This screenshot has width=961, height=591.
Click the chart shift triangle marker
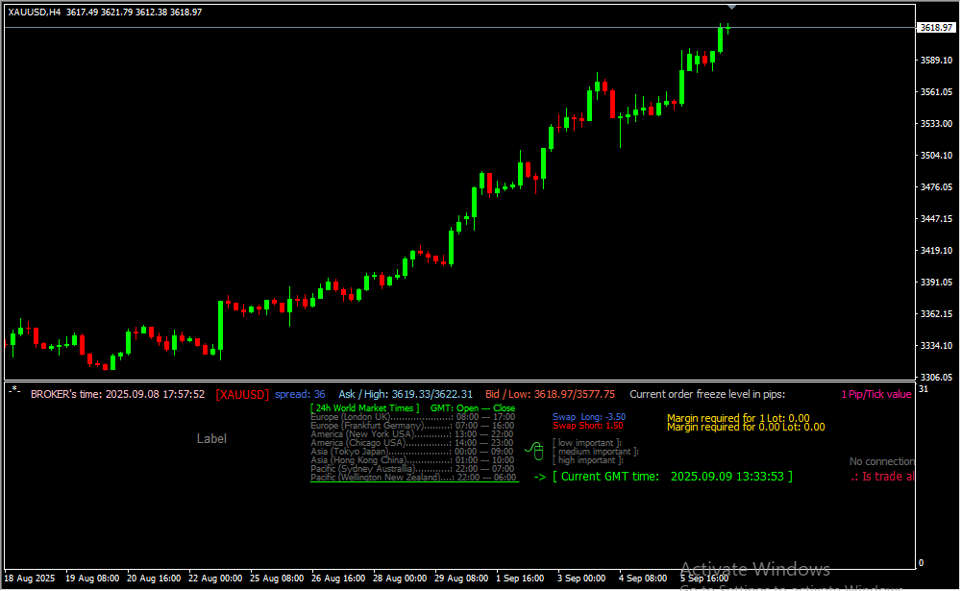(731, 7)
